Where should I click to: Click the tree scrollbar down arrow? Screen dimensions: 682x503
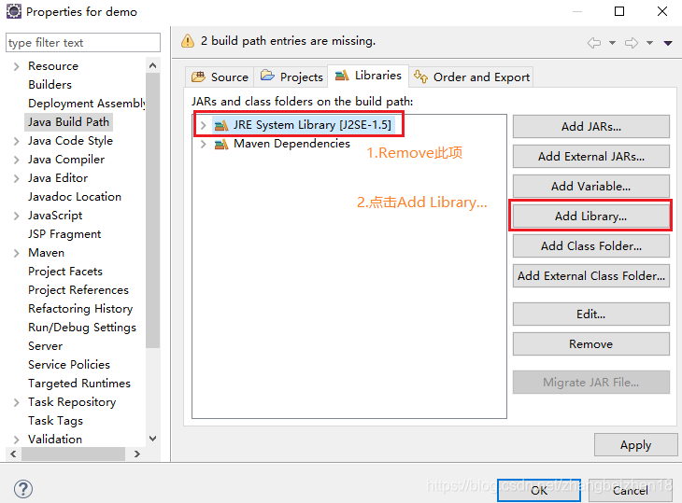[x=152, y=439]
